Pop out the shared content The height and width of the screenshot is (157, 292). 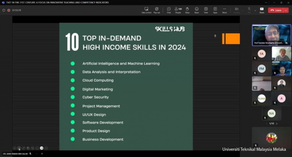(157, 10)
